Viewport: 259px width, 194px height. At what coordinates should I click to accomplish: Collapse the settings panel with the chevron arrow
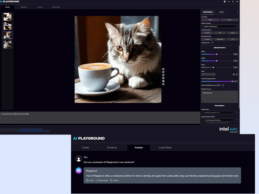237,12
